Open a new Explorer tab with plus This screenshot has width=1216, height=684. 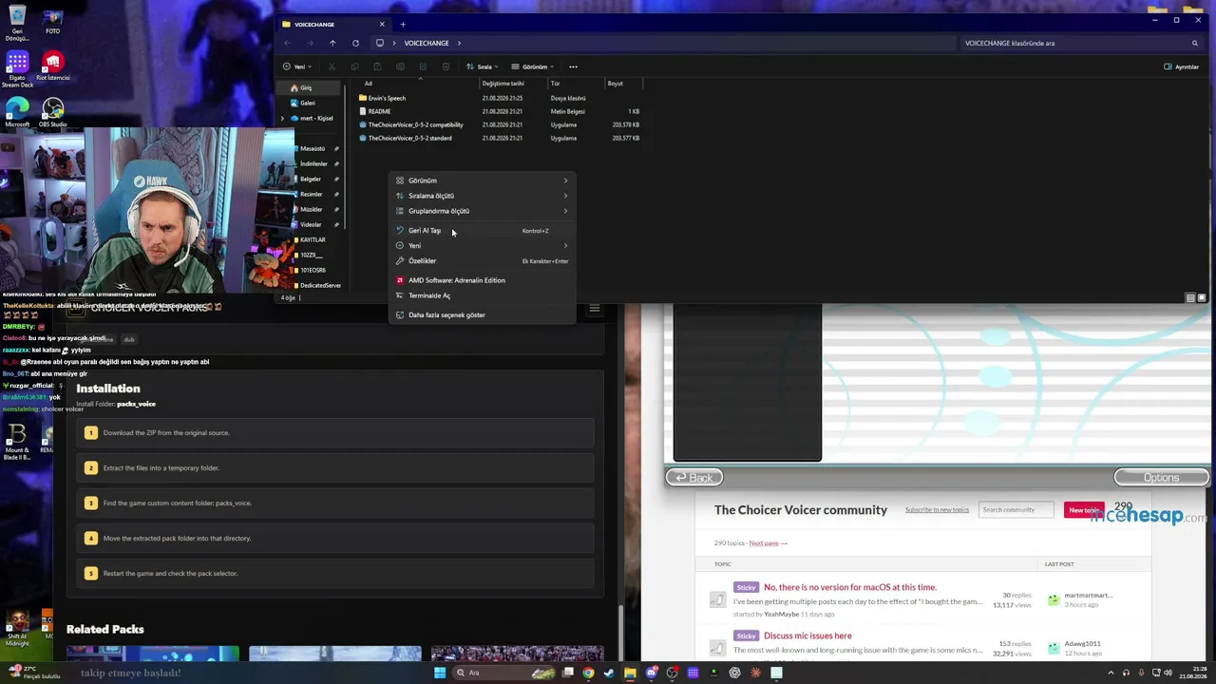pyautogui.click(x=403, y=24)
